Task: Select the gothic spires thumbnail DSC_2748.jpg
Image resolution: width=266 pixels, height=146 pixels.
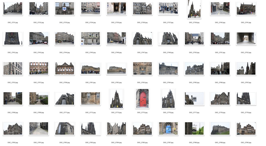Action: tap(168, 39)
